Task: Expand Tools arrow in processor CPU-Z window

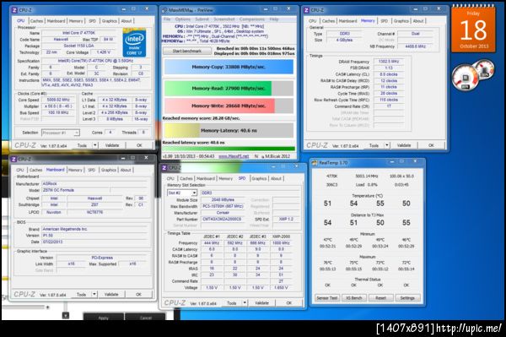Action: (94, 145)
